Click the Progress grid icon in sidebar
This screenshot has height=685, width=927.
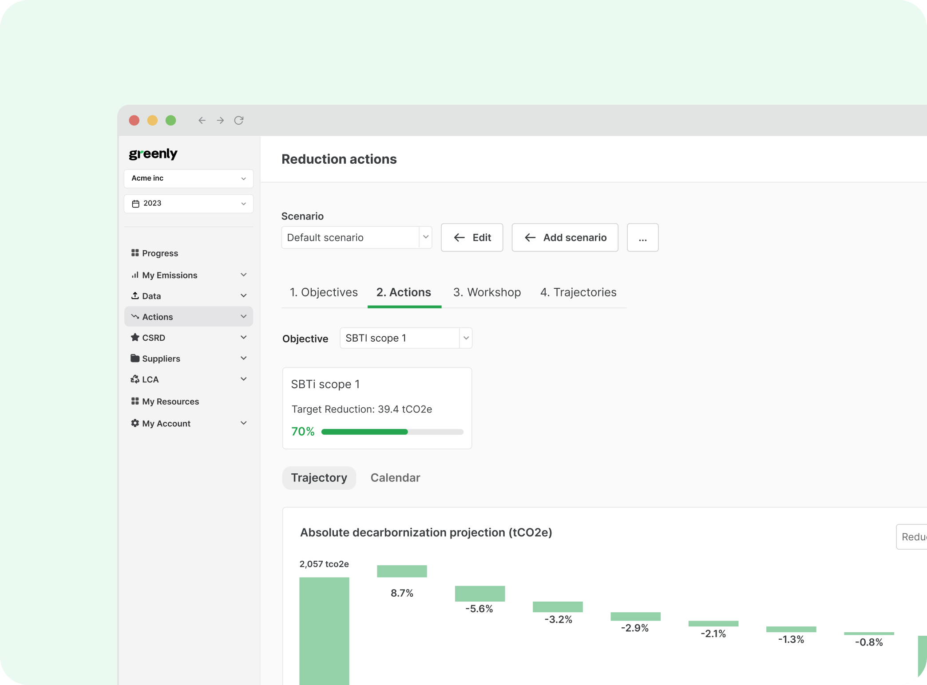pos(135,253)
